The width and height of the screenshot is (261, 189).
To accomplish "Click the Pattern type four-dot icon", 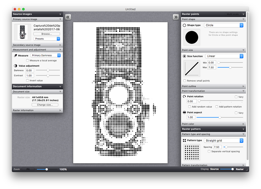I will 185,140.
